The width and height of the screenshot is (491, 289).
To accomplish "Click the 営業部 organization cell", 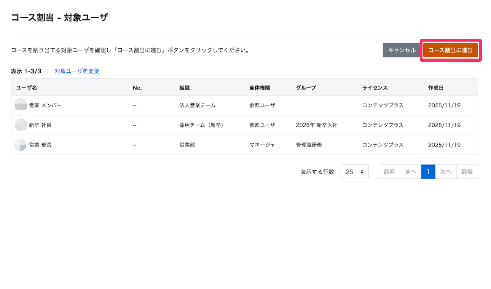I will [187, 145].
